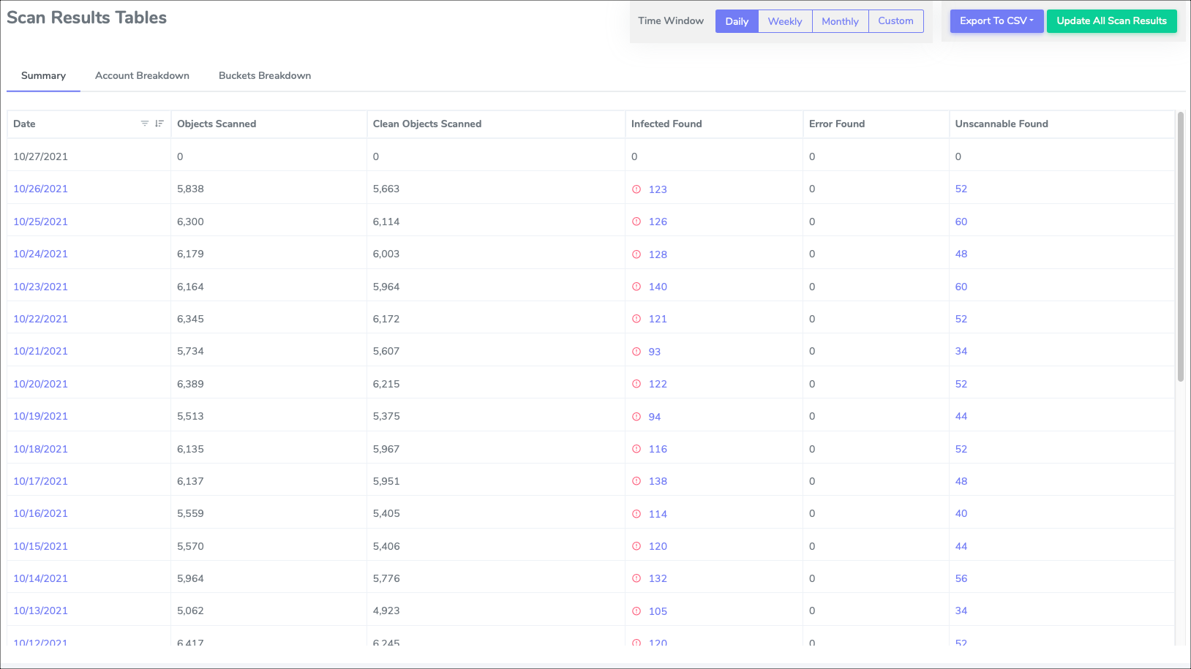Open unscannable count 34 for 10/21/2021
This screenshot has height=669, width=1191.
pos(961,351)
